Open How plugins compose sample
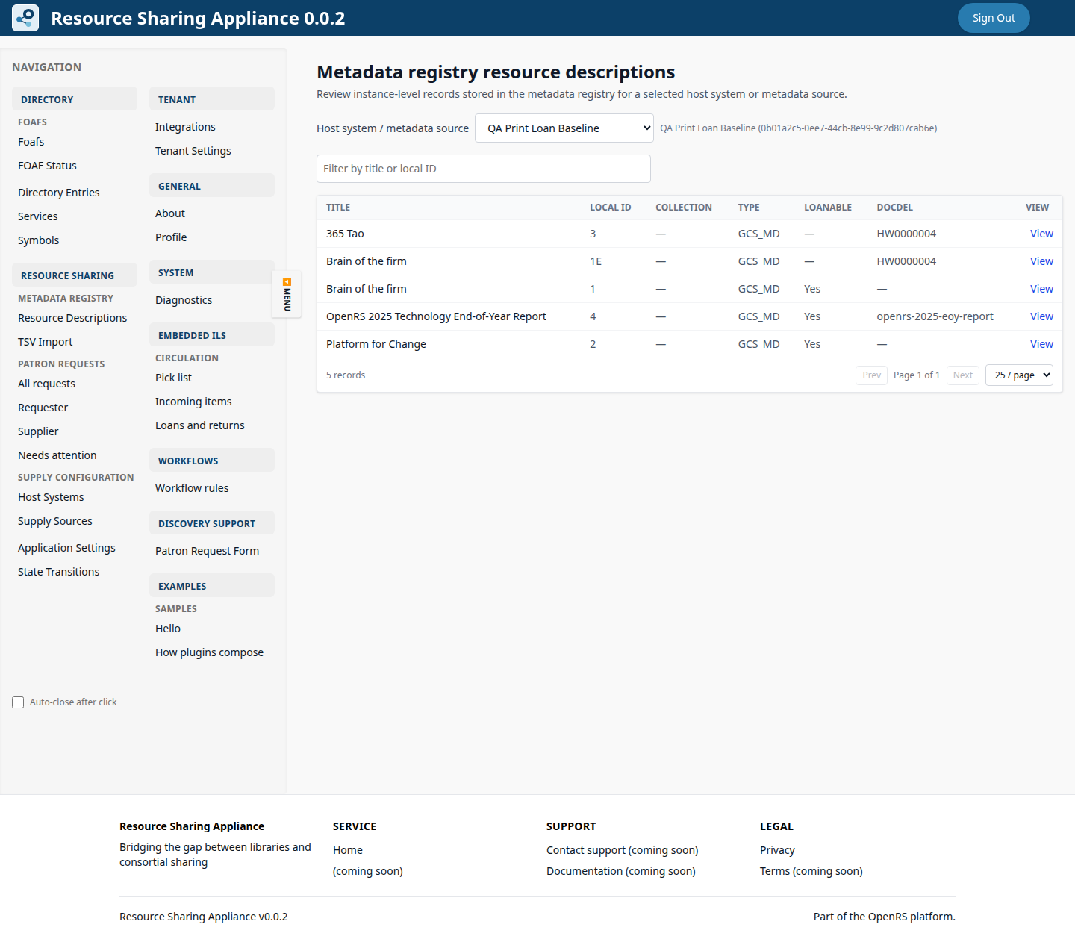This screenshot has width=1075, height=948. [x=209, y=652]
